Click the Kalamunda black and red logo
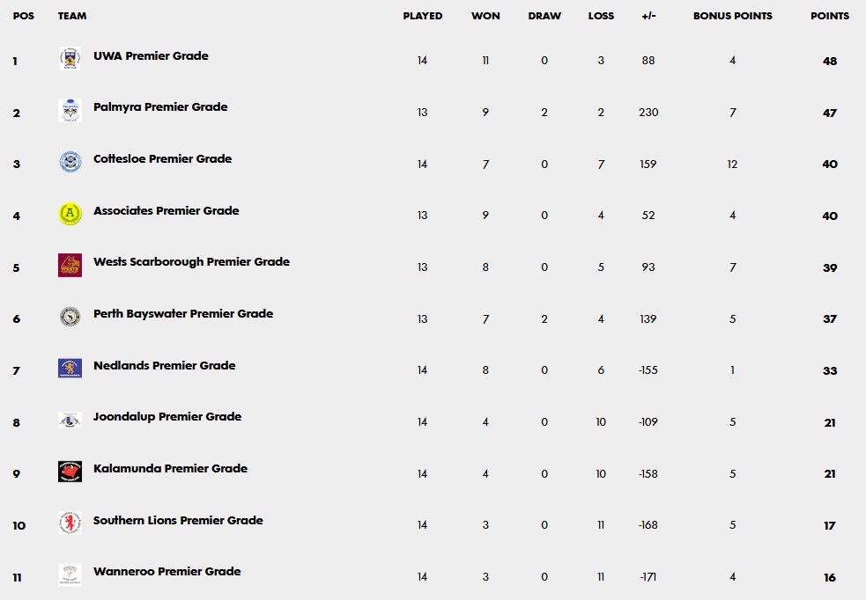866x600 pixels. coord(70,472)
